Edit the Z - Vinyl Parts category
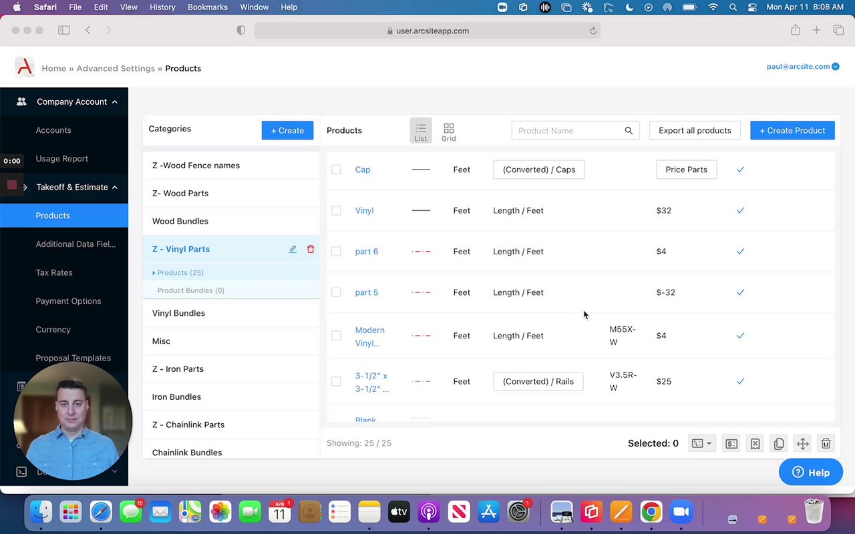The image size is (855, 534). click(293, 249)
